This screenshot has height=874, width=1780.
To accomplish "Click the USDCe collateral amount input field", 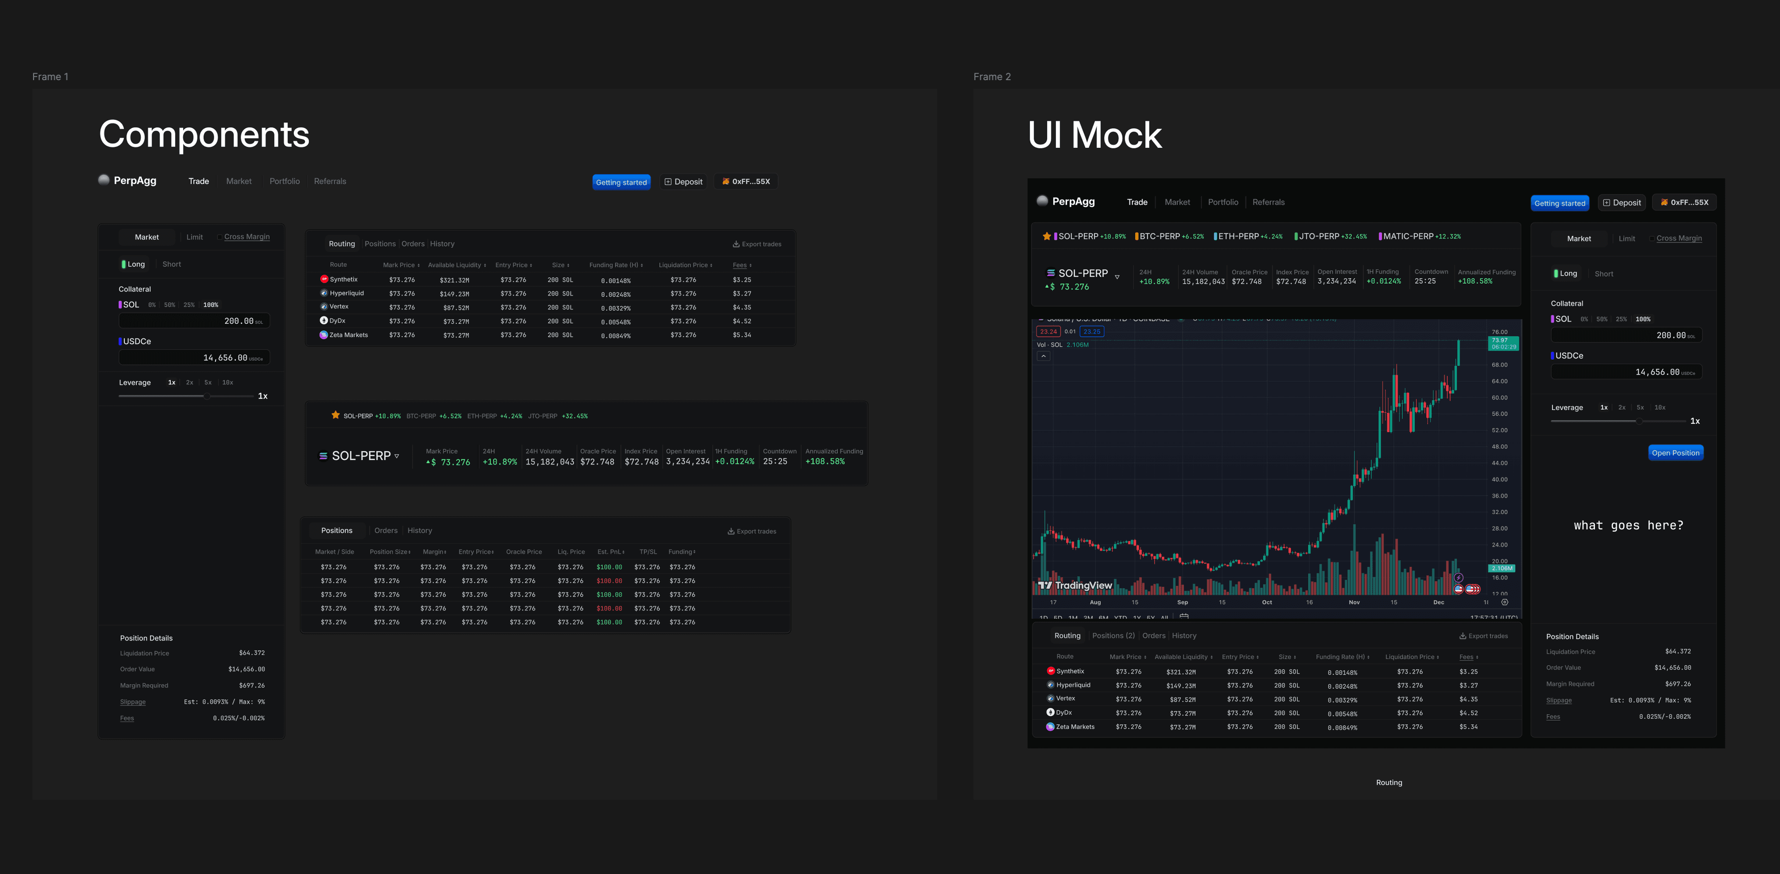I will (193, 357).
